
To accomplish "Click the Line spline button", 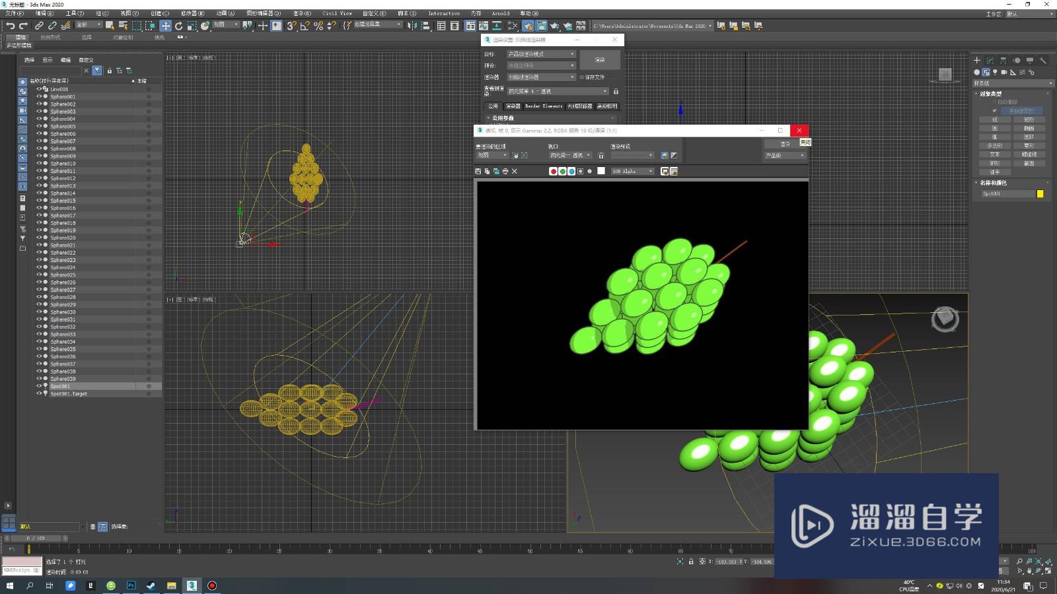I will click(x=995, y=119).
